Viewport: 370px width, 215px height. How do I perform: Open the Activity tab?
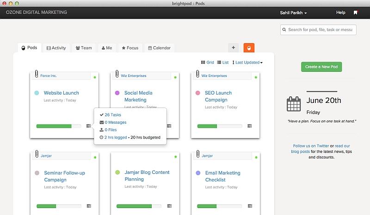coord(56,48)
